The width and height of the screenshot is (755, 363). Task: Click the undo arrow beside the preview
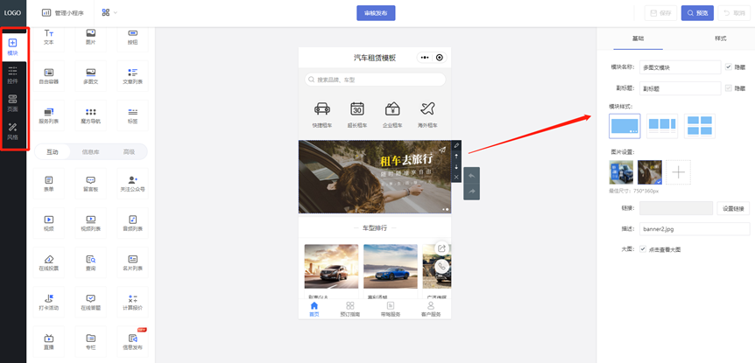[x=472, y=176]
